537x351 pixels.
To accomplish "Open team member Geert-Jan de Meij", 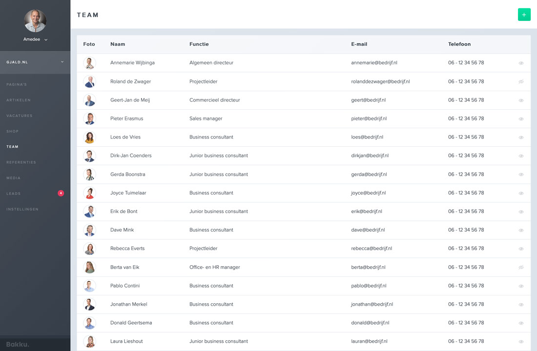I will tap(130, 100).
